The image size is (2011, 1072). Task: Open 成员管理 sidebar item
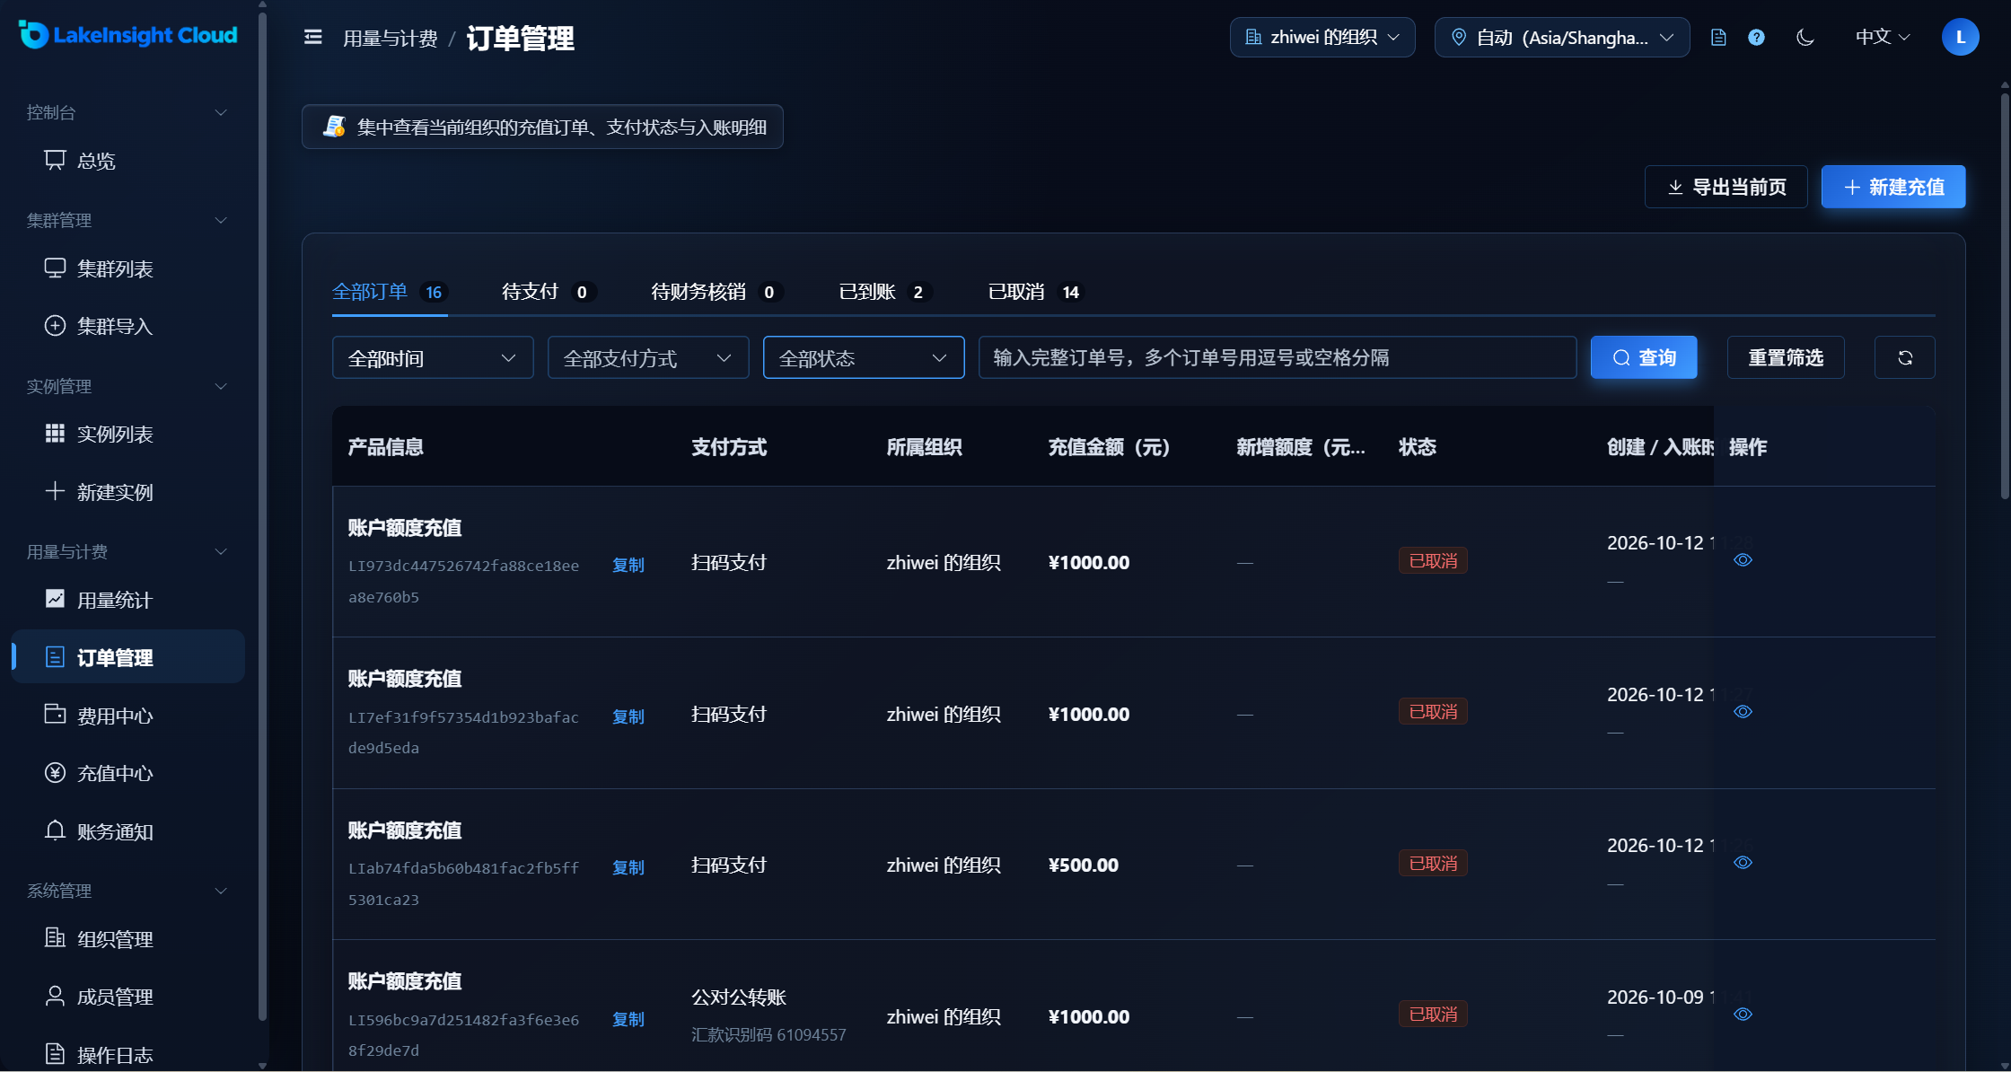128,997
